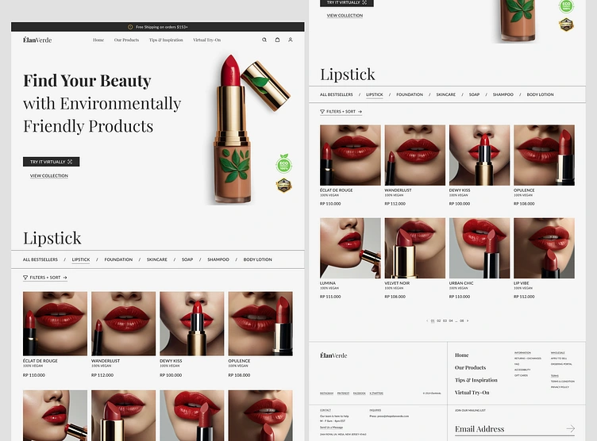Open the search icon in header
This screenshot has width=597, height=441.
pos(264,40)
